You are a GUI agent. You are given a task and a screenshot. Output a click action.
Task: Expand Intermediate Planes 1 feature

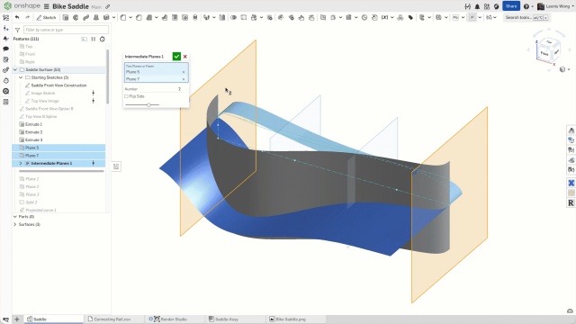(x=21, y=163)
